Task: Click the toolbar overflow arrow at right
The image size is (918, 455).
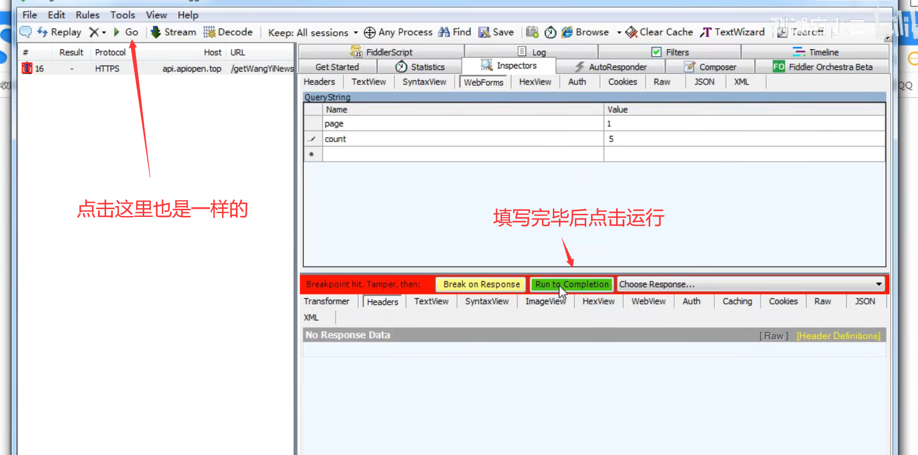Action: 887,38
